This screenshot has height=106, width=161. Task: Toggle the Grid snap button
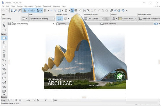point(45,10)
